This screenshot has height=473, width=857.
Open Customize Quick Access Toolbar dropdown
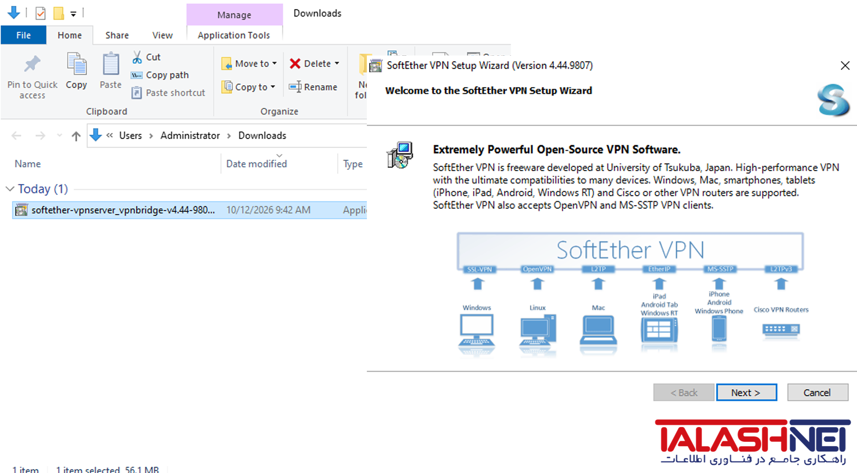(73, 14)
